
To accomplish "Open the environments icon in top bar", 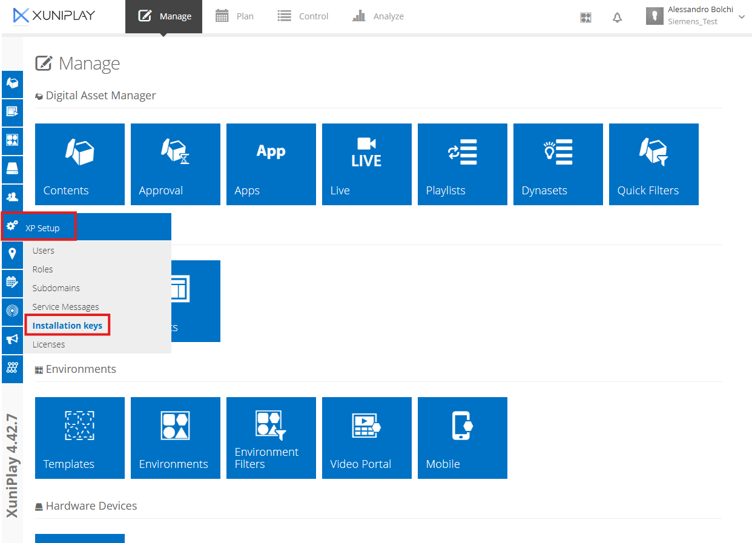I will click(x=585, y=18).
